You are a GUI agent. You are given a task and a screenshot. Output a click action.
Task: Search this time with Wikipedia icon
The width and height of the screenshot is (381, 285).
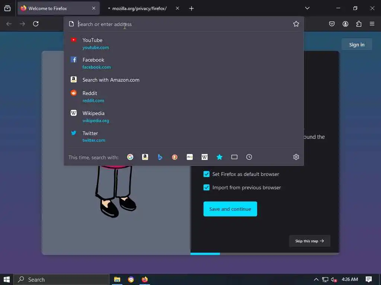pos(205,157)
